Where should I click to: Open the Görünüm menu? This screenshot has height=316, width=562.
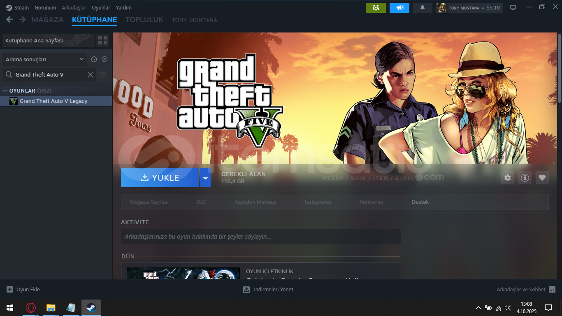point(45,8)
